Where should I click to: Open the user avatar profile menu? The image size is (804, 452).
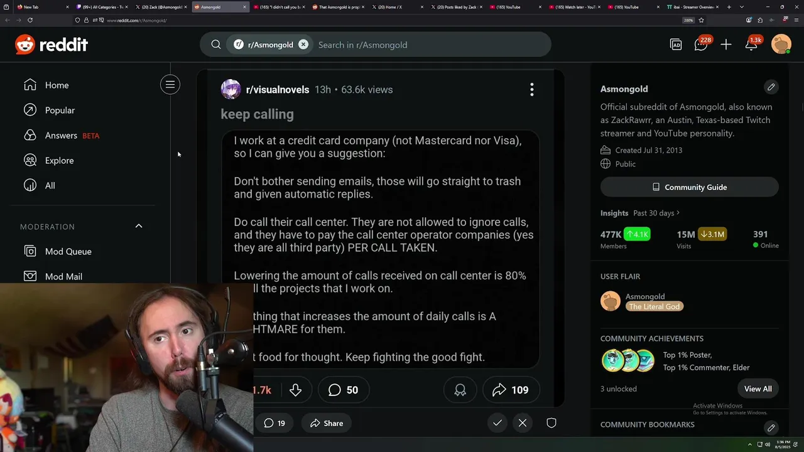tap(781, 45)
